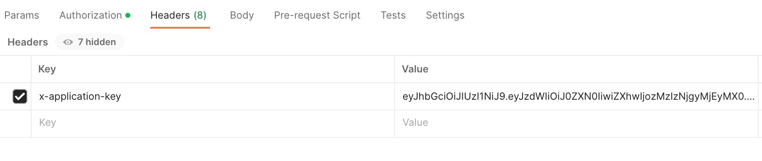Click the green (8) headers count

coord(200,15)
